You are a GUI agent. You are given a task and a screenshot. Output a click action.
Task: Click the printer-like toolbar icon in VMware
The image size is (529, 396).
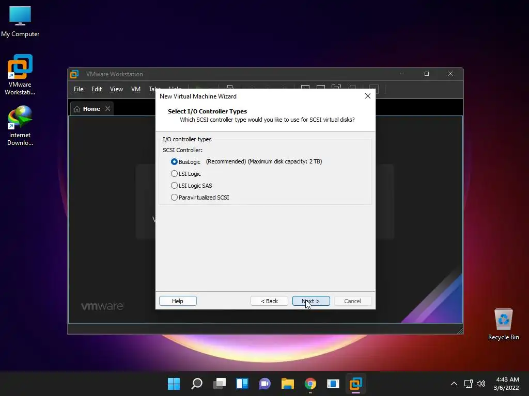(x=230, y=88)
